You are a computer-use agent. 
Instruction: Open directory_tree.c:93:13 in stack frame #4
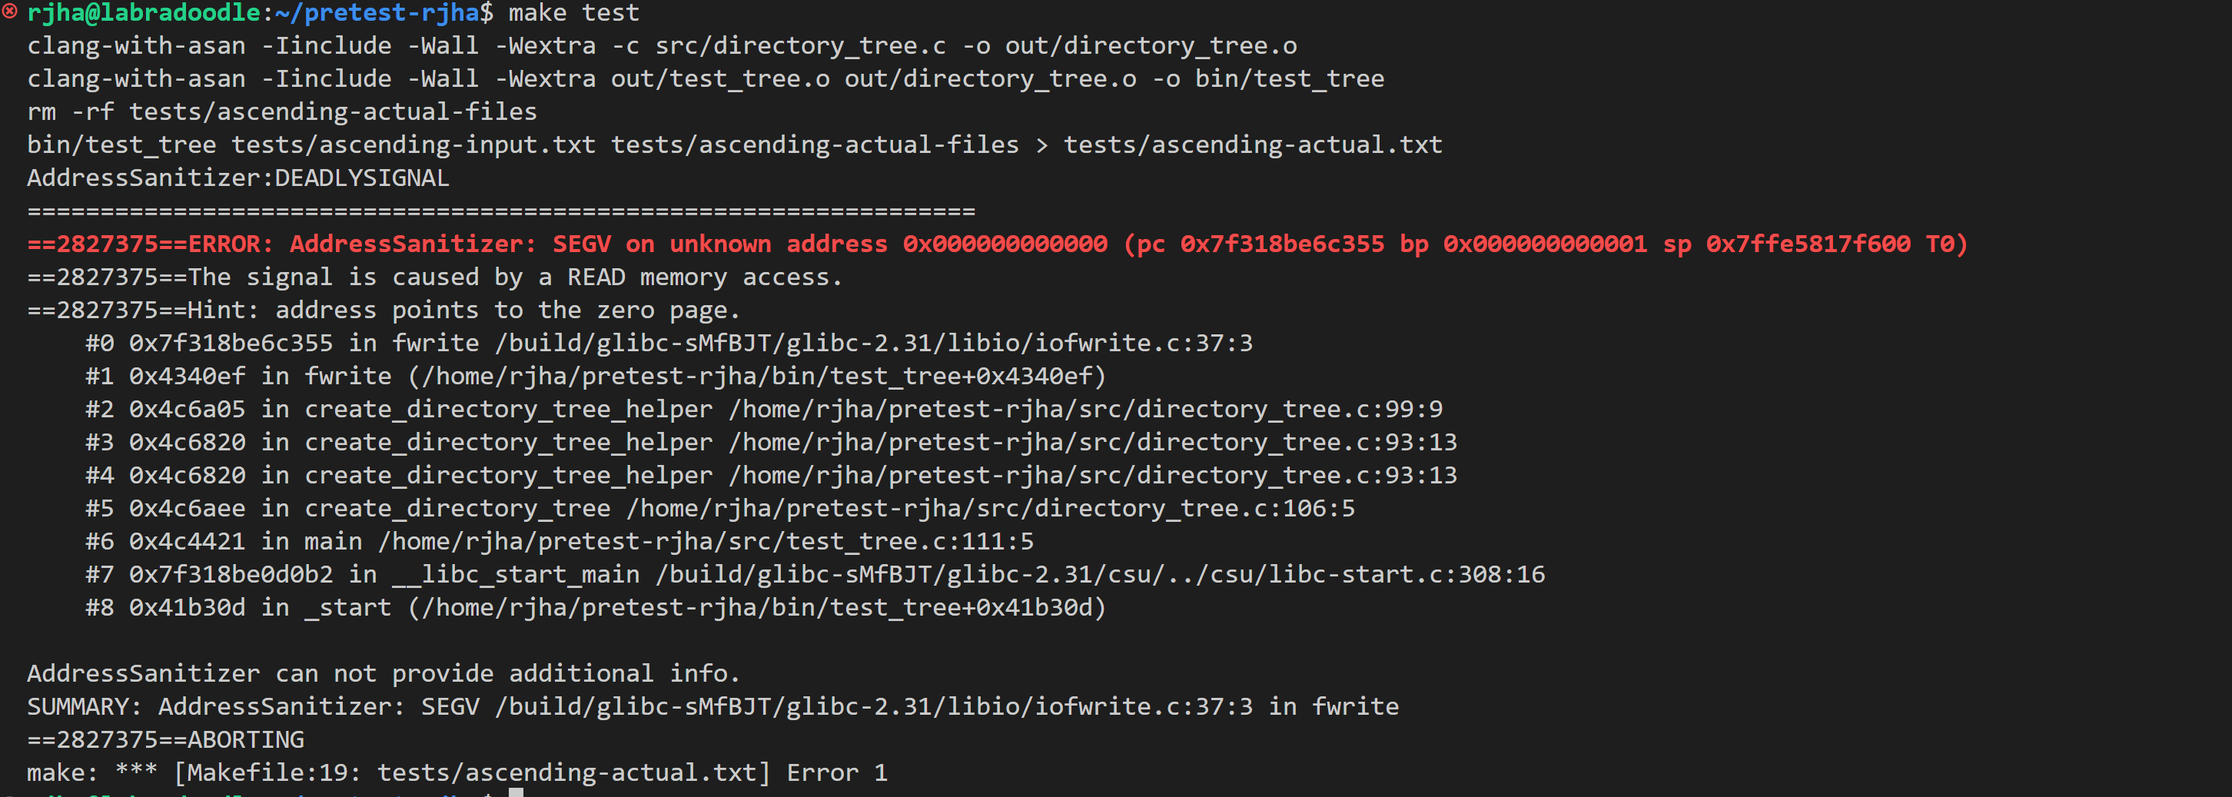point(1093,475)
